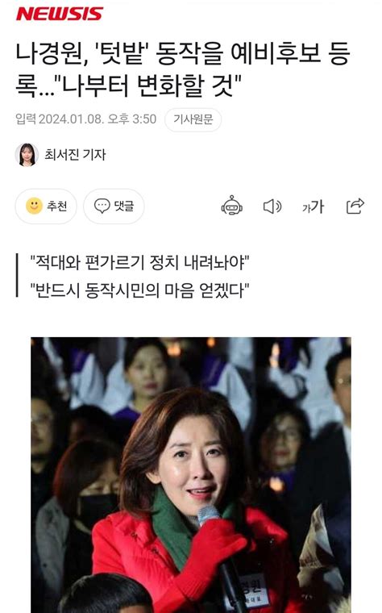Click the name badge on the red coat
382x613 pixels.
pos(251,590)
